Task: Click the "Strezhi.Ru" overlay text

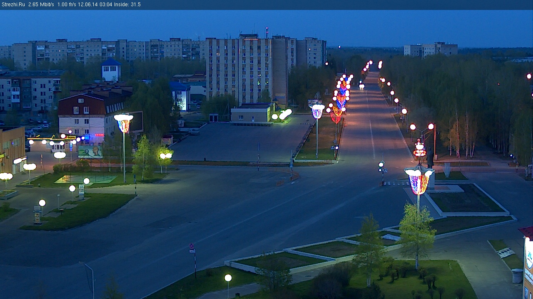Action: [13, 5]
